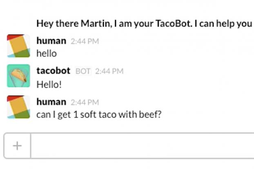Open the tacobot username profile
The width and height of the screenshot is (254, 169).
(x=53, y=71)
